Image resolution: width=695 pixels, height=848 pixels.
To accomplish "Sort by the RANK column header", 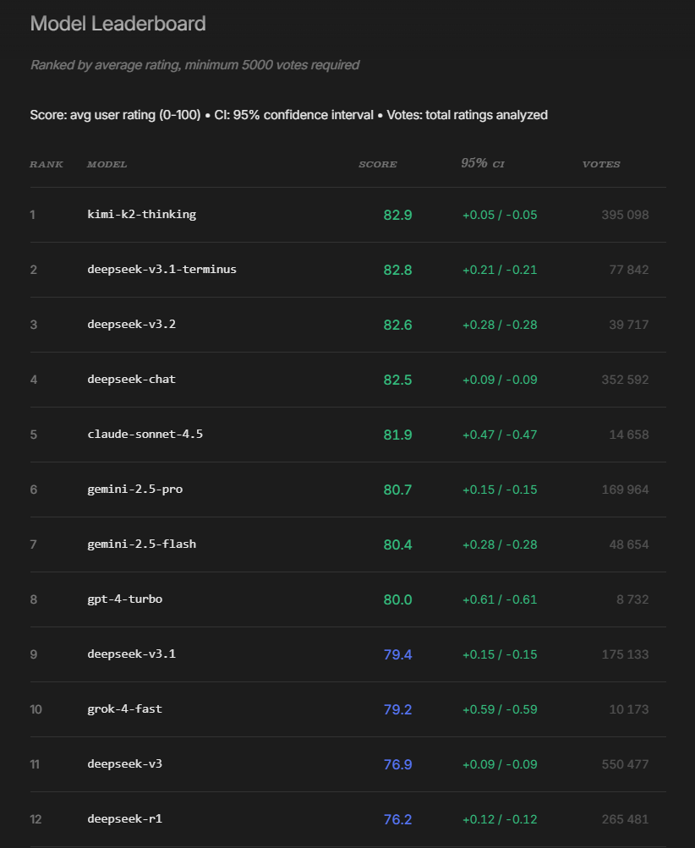I will point(47,164).
